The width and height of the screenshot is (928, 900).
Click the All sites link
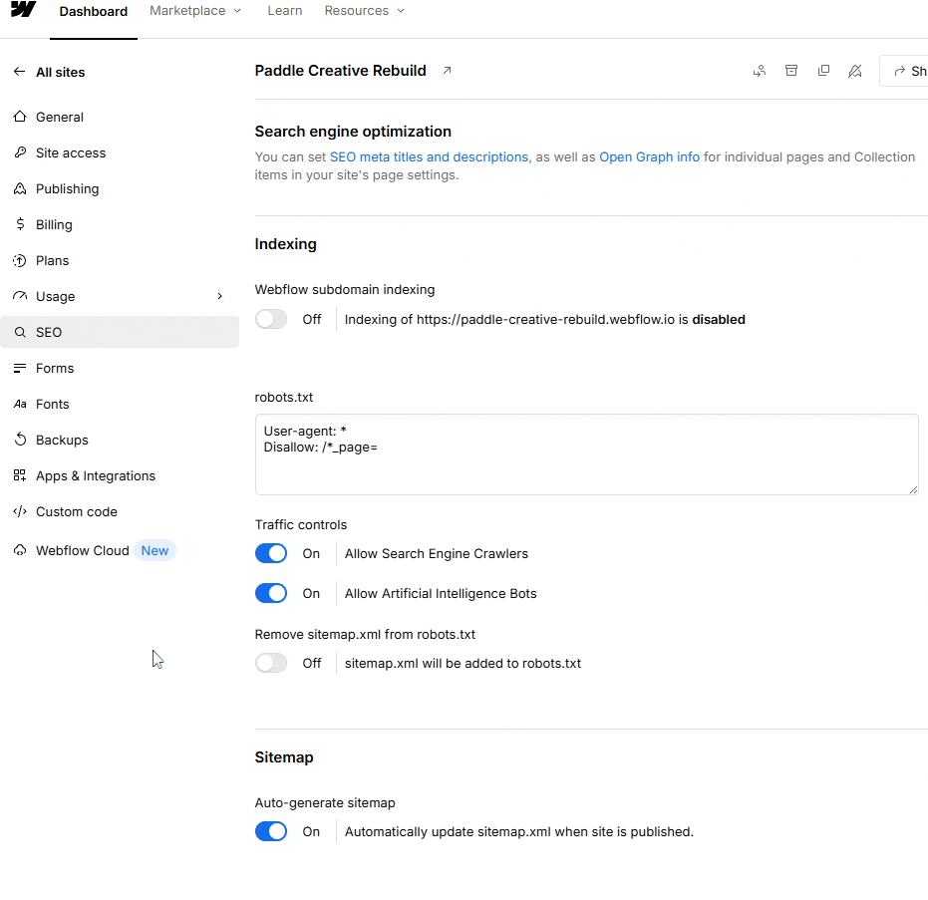point(61,72)
